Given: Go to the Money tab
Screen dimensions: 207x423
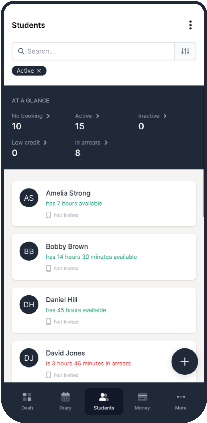Looking at the screenshot, I should coord(142,401).
